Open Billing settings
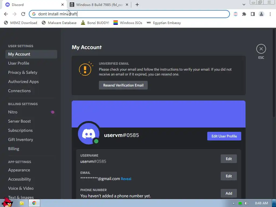The height and width of the screenshot is (207, 276). click(x=31, y=149)
